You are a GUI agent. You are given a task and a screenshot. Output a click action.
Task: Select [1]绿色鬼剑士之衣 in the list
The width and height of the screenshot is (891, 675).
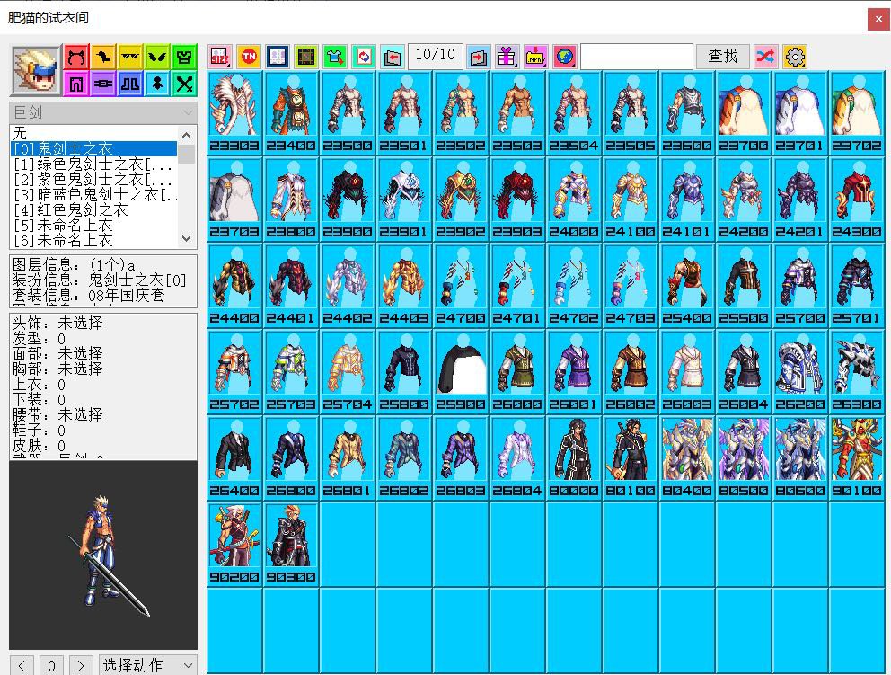click(93, 164)
